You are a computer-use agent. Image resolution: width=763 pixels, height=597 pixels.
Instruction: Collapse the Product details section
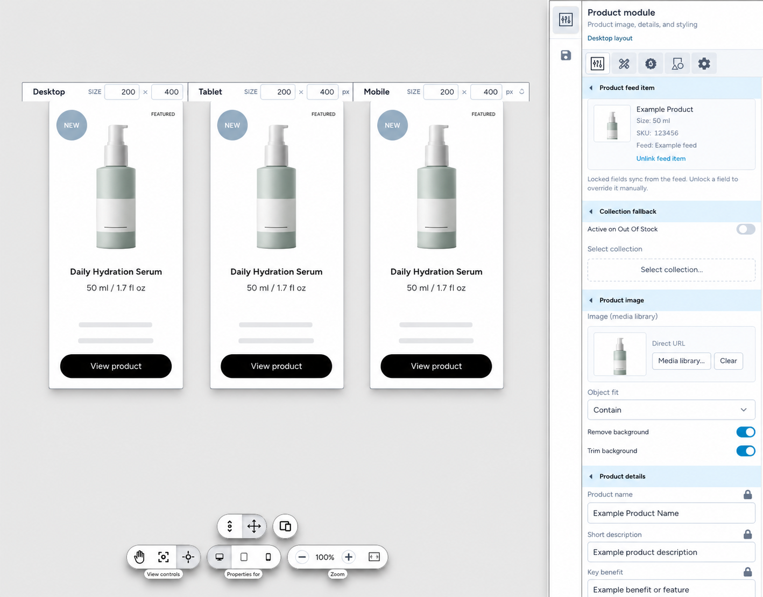[672, 476]
